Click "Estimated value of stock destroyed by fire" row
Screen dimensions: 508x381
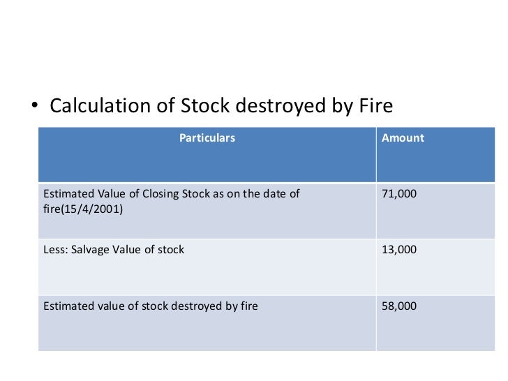pos(151,305)
